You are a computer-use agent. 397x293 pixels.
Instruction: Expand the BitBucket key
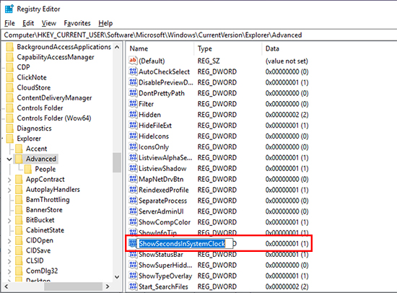point(9,220)
